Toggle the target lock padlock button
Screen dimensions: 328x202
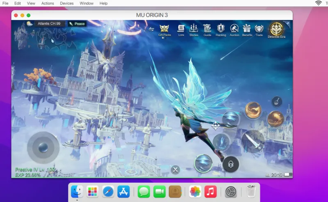(231, 164)
